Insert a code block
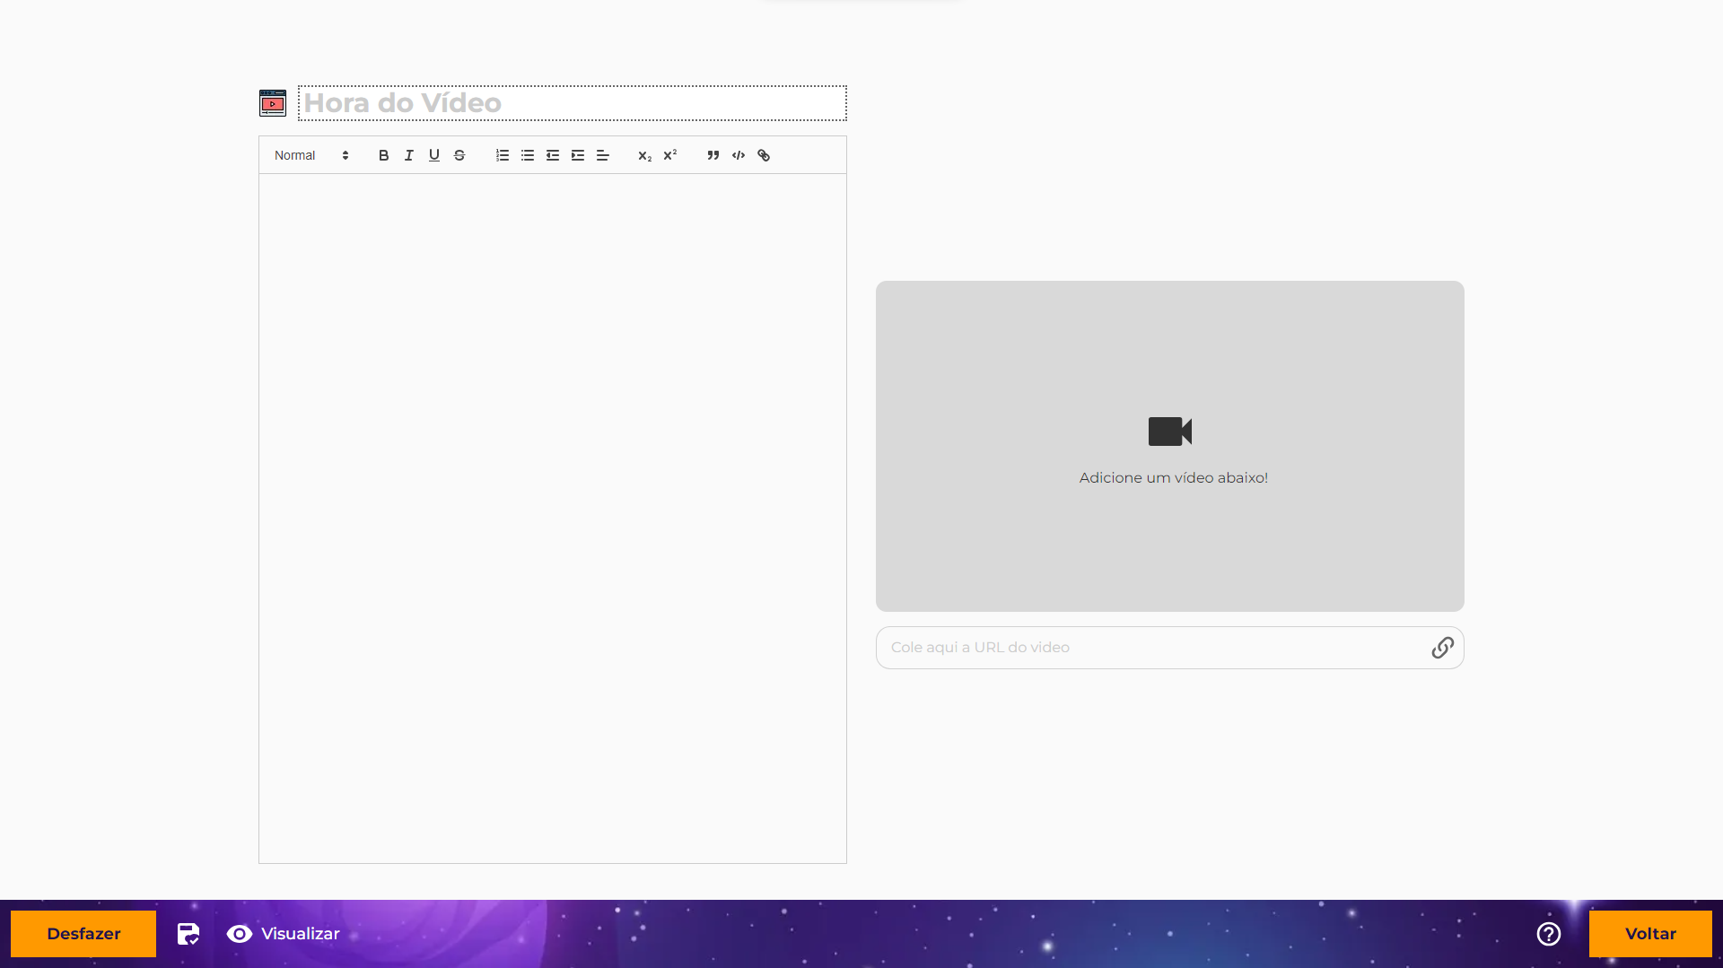 [739, 155]
